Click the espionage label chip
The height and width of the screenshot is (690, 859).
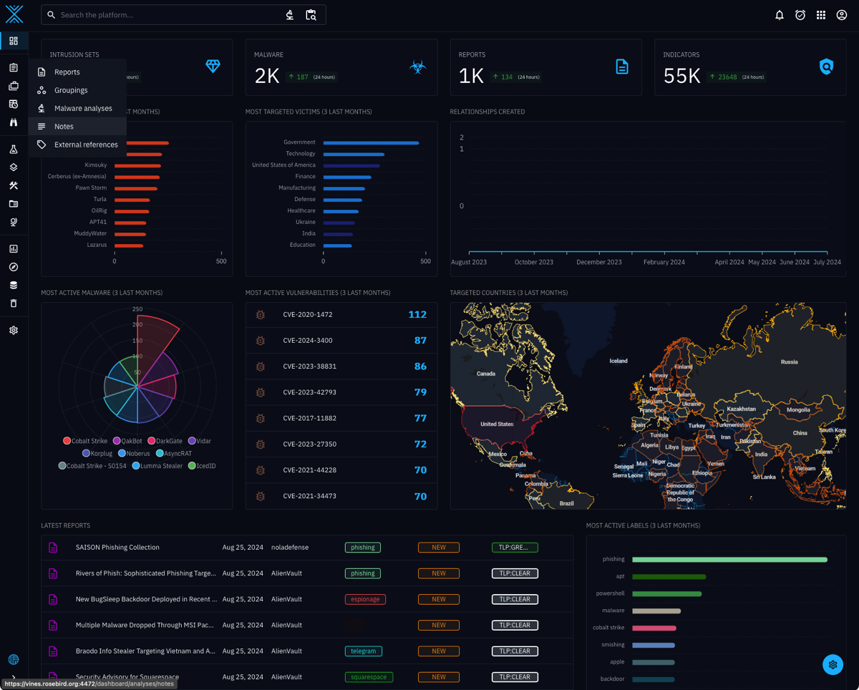[x=365, y=599]
